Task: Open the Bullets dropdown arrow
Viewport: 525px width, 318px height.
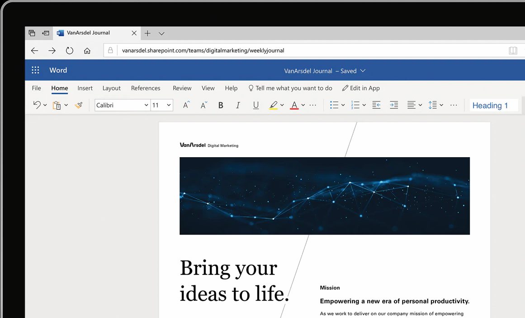Action: pyautogui.click(x=343, y=105)
